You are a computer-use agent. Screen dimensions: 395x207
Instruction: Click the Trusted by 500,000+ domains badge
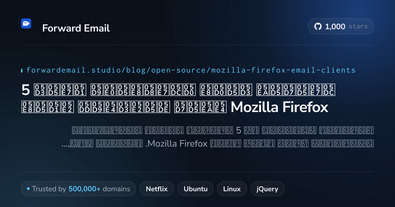coord(78,189)
